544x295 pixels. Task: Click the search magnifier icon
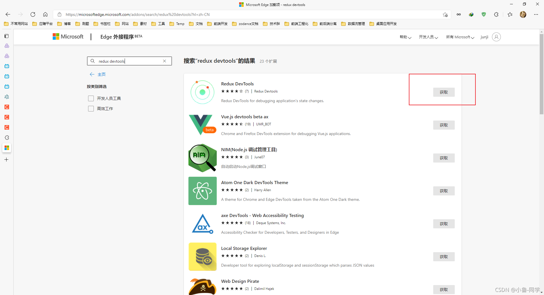tap(93, 61)
